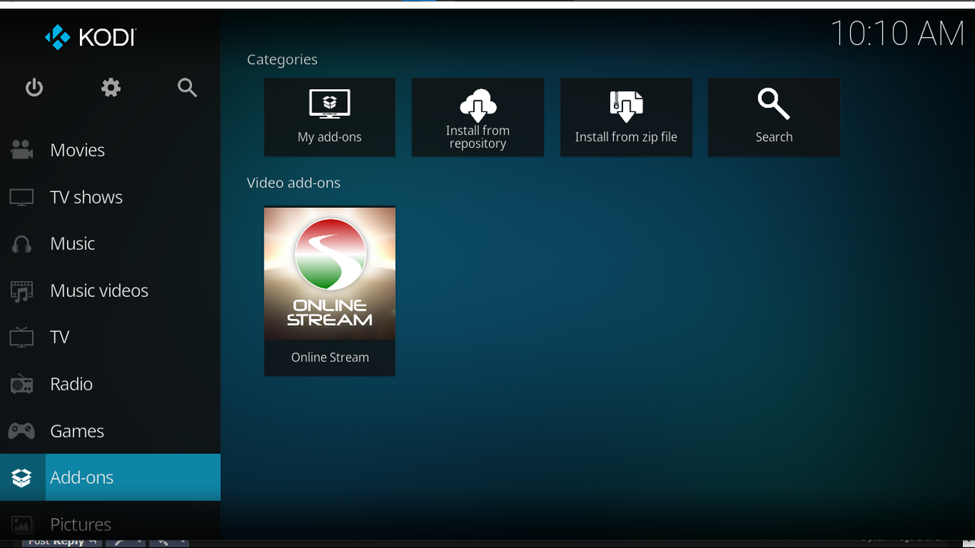
Task: Go to TV shows menu item
Action: click(x=110, y=197)
